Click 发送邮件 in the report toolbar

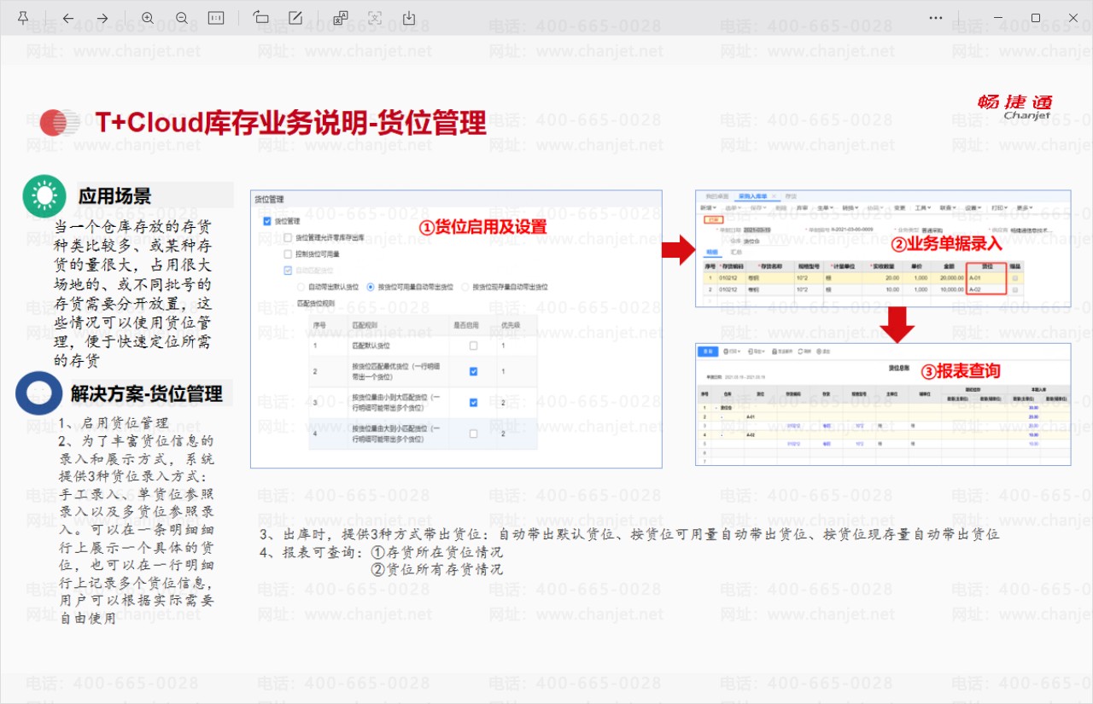(x=781, y=352)
